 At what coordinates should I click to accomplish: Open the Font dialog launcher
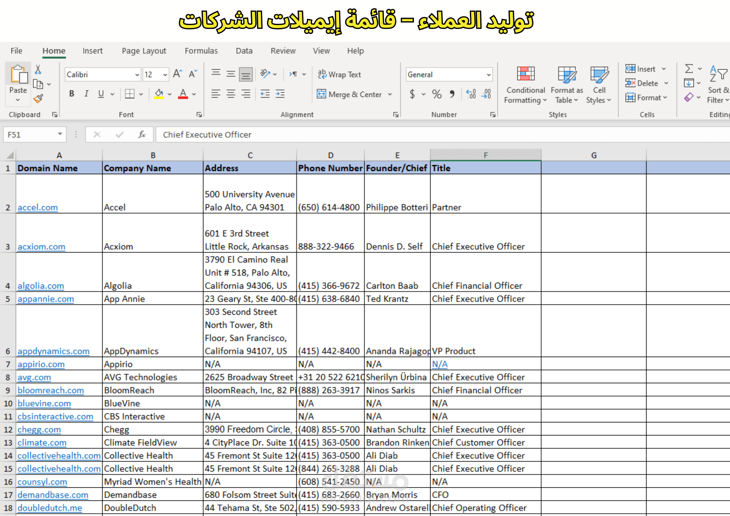(199, 114)
